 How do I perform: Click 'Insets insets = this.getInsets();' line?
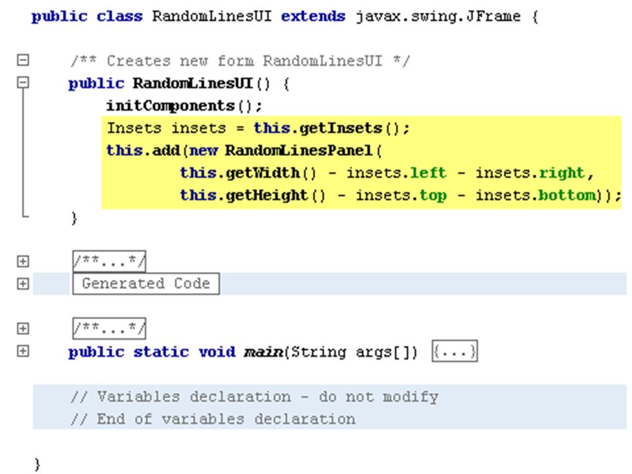[258, 128]
